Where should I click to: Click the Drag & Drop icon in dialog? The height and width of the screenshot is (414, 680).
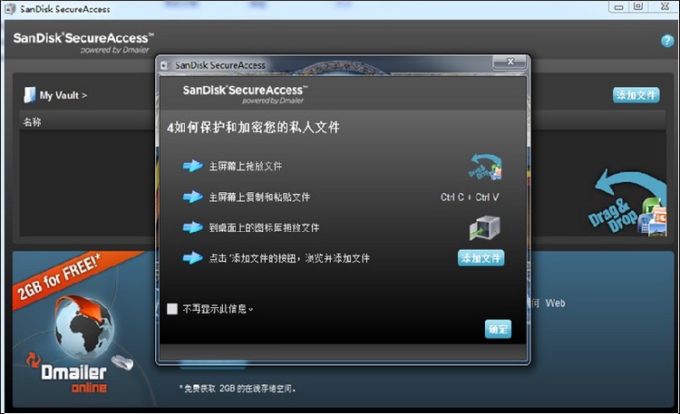click(x=486, y=167)
